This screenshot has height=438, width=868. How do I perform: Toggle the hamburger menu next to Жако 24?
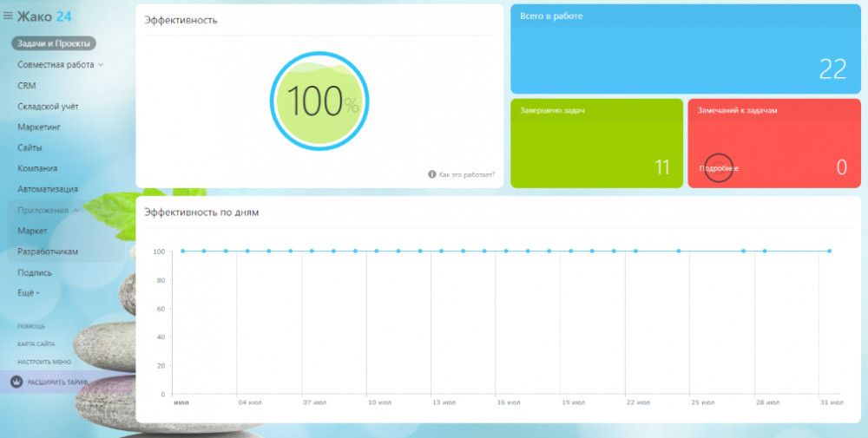pos(8,16)
